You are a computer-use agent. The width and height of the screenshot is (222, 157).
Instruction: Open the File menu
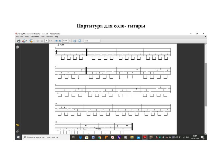pos(17,37)
